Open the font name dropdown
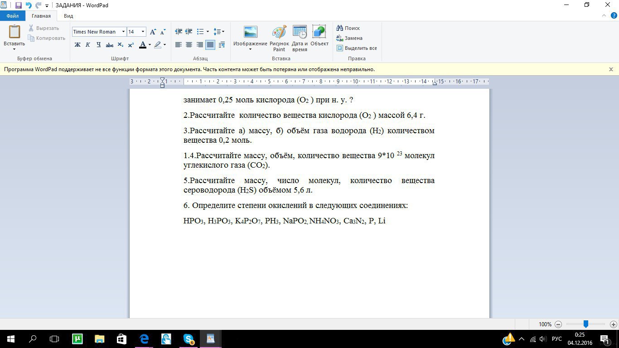 coord(123,32)
